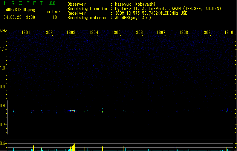Inspect the long meteor echo near 1303
Screen dimensions: 237x151
pyautogui.click(x=71, y=111)
